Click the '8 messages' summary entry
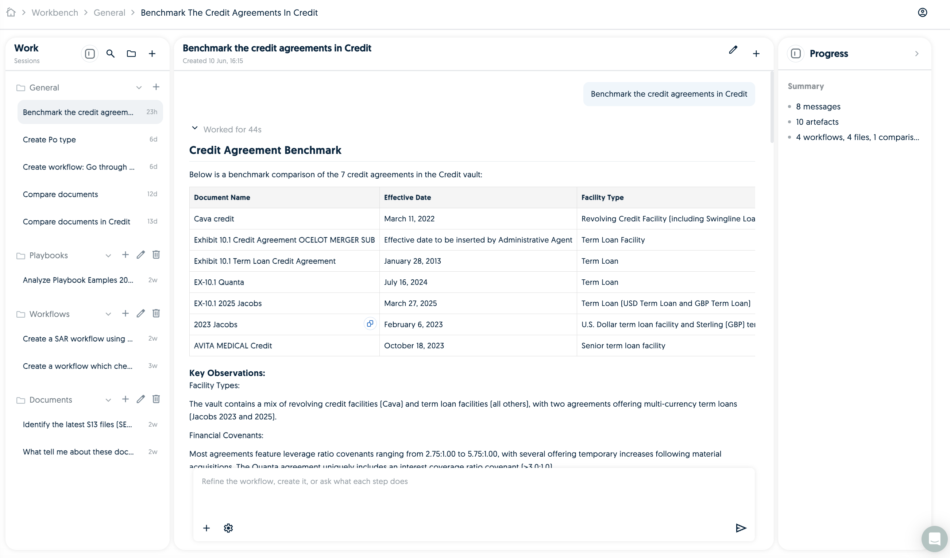The height and width of the screenshot is (558, 950). [x=818, y=106]
